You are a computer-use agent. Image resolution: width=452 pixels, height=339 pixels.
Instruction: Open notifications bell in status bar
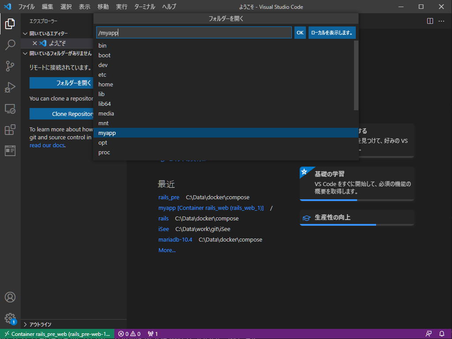tap(441, 334)
